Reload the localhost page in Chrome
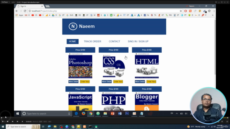The height and width of the screenshot is (129, 230). click(25, 11)
